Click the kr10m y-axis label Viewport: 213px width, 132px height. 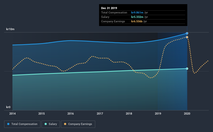pos(10,29)
